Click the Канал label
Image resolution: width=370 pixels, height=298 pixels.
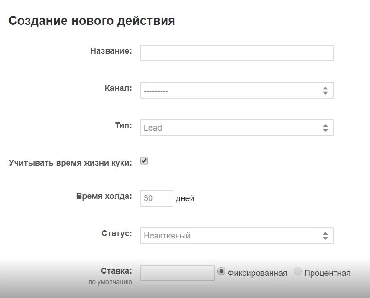pos(120,88)
